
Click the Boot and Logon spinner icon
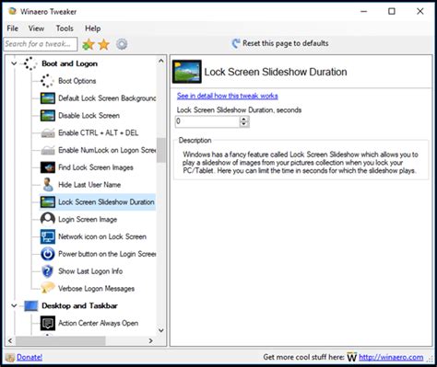pyautogui.click(x=30, y=63)
